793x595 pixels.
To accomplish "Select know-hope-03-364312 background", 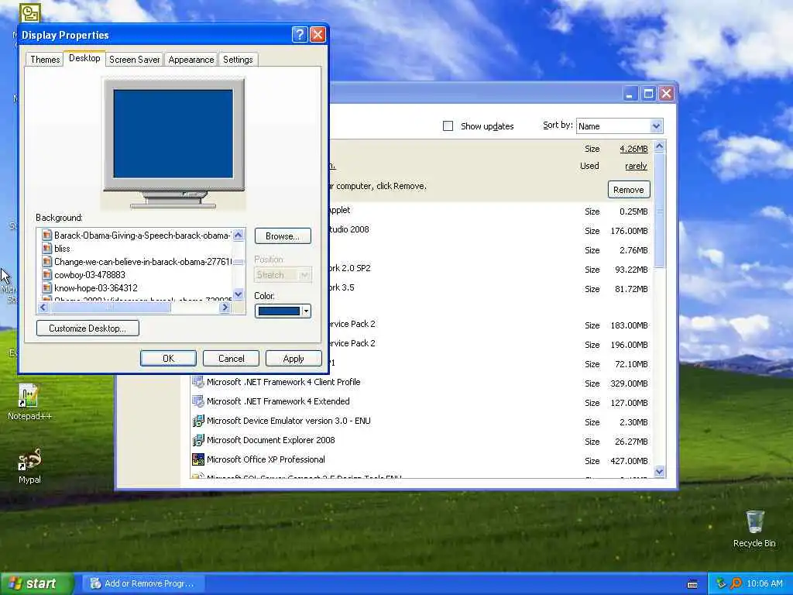I will click(x=95, y=288).
